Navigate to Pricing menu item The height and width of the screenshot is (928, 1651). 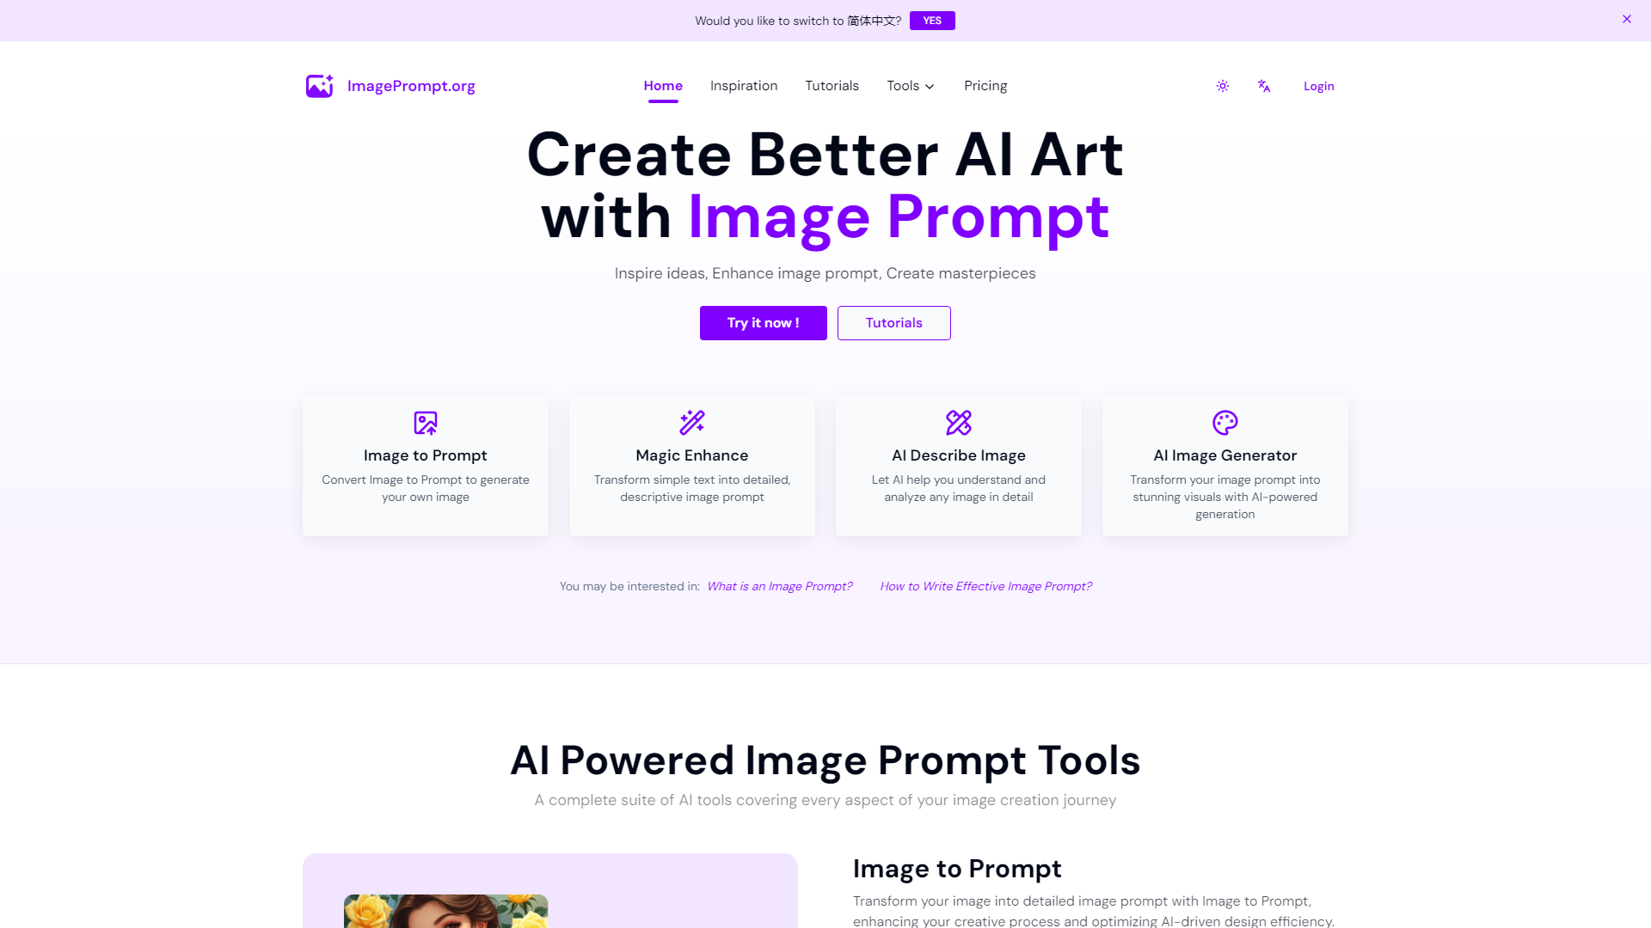985,85
